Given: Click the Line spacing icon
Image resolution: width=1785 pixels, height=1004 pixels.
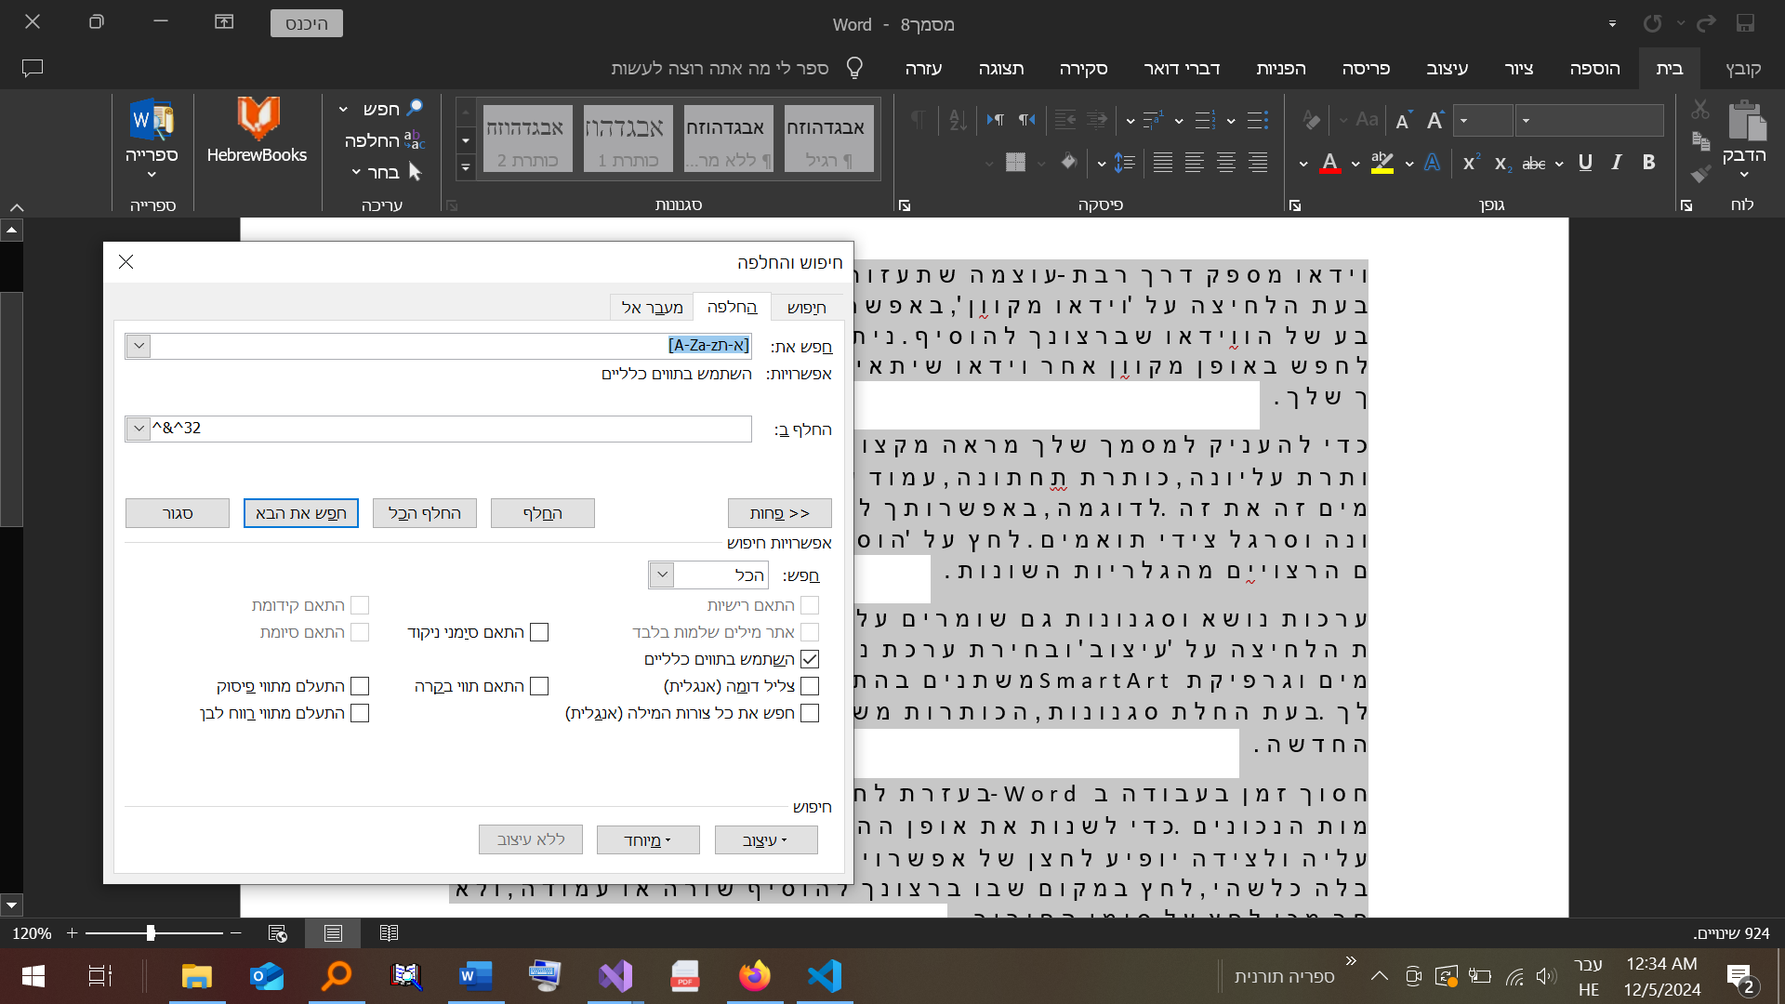Looking at the screenshot, I should point(1124,163).
